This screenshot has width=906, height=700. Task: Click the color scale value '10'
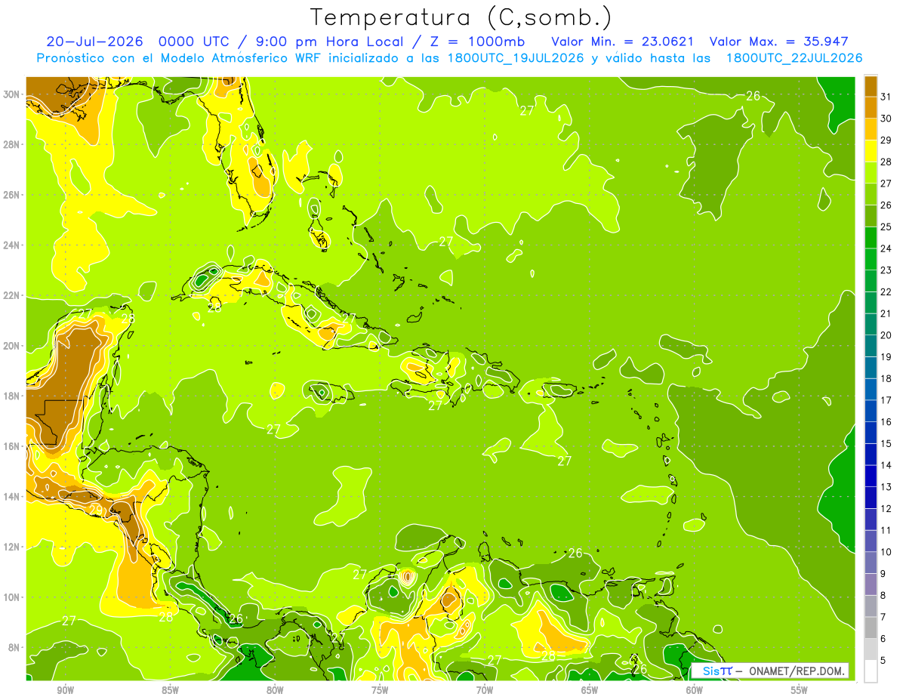[886, 552]
